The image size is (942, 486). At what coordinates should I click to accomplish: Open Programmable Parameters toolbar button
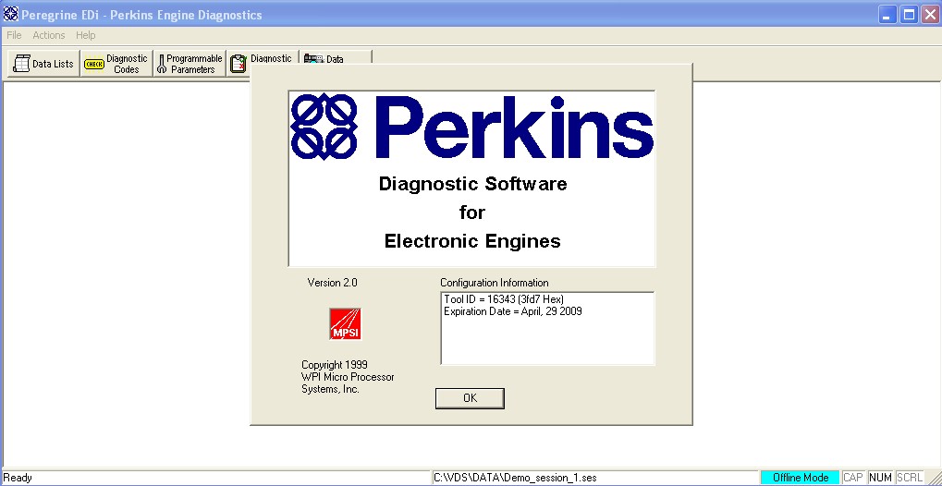190,64
